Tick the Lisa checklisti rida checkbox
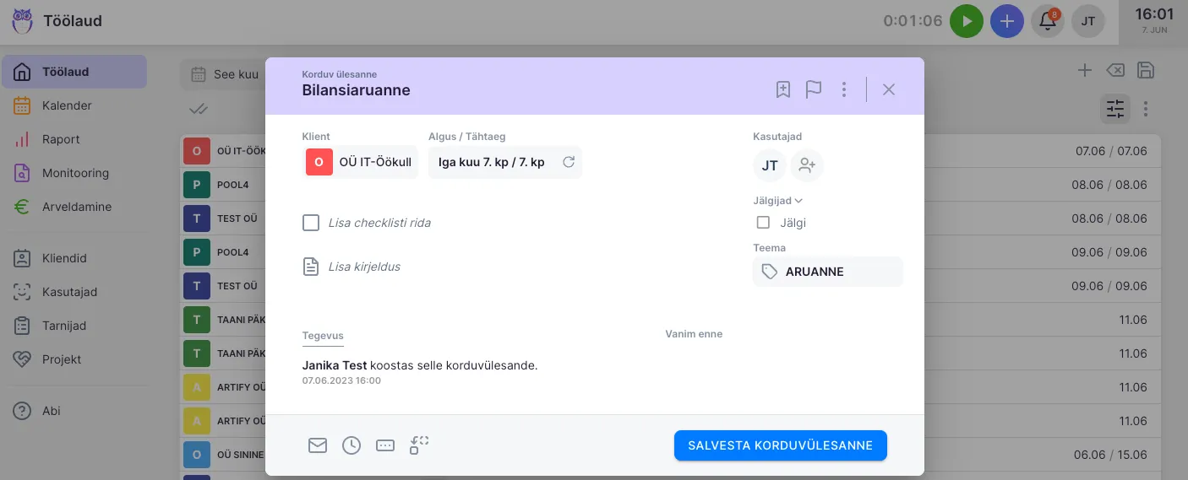The width and height of the screenshot is (1188, 480). pos(311,223)
